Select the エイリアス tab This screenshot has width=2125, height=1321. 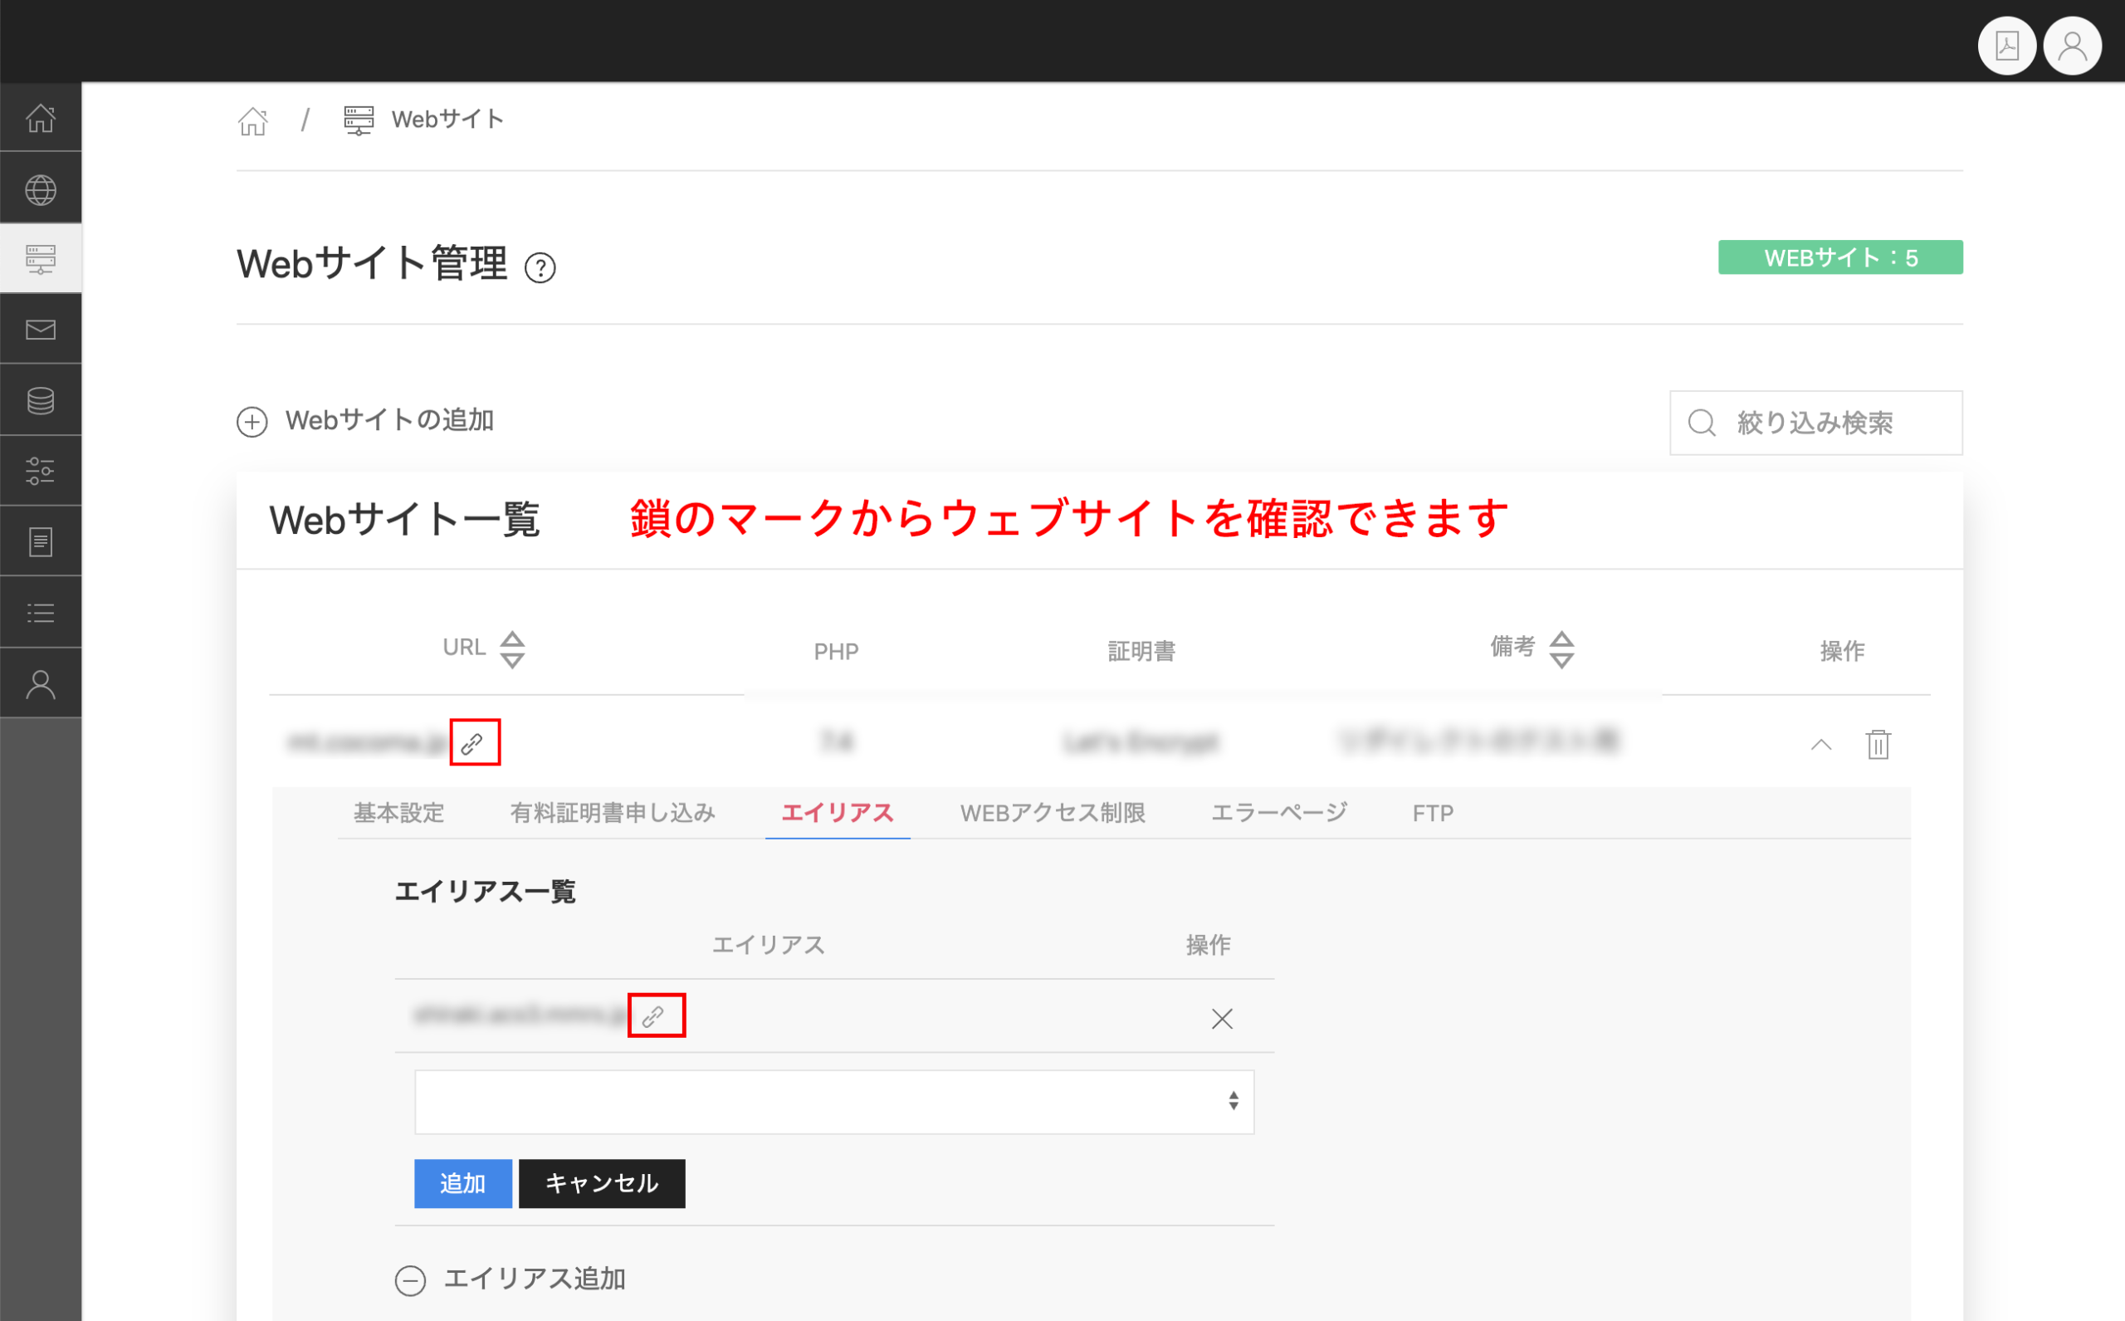[x=838, y=813]
